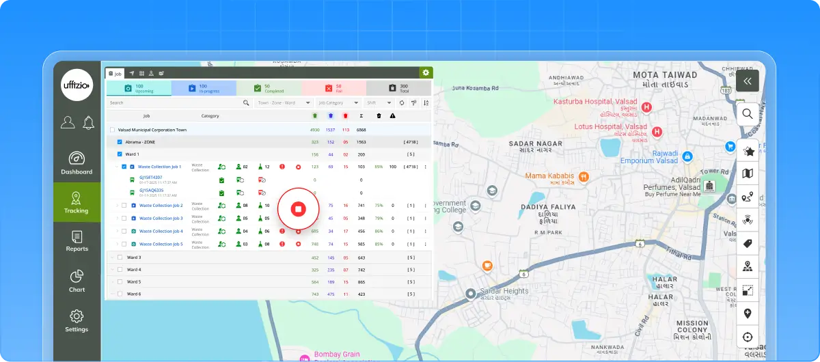Open the Reports sidebar section
The width and height of the screenshot is (820, 362).
coord(77,240)
